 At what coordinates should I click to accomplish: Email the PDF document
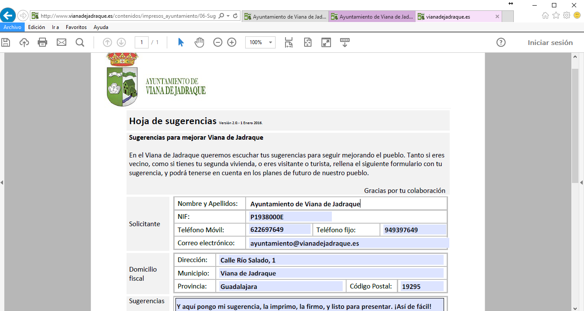pyautogui.click(x=61, y=42)
